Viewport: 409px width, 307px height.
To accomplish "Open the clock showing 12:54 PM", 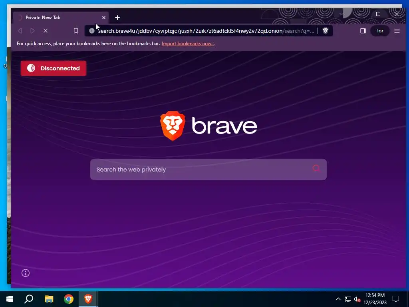I will click(375, 299).
